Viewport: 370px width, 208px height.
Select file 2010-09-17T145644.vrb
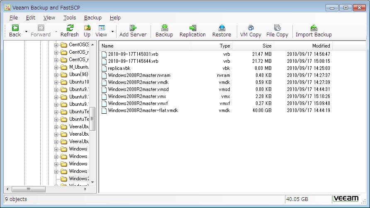click(x=133, y=61)
